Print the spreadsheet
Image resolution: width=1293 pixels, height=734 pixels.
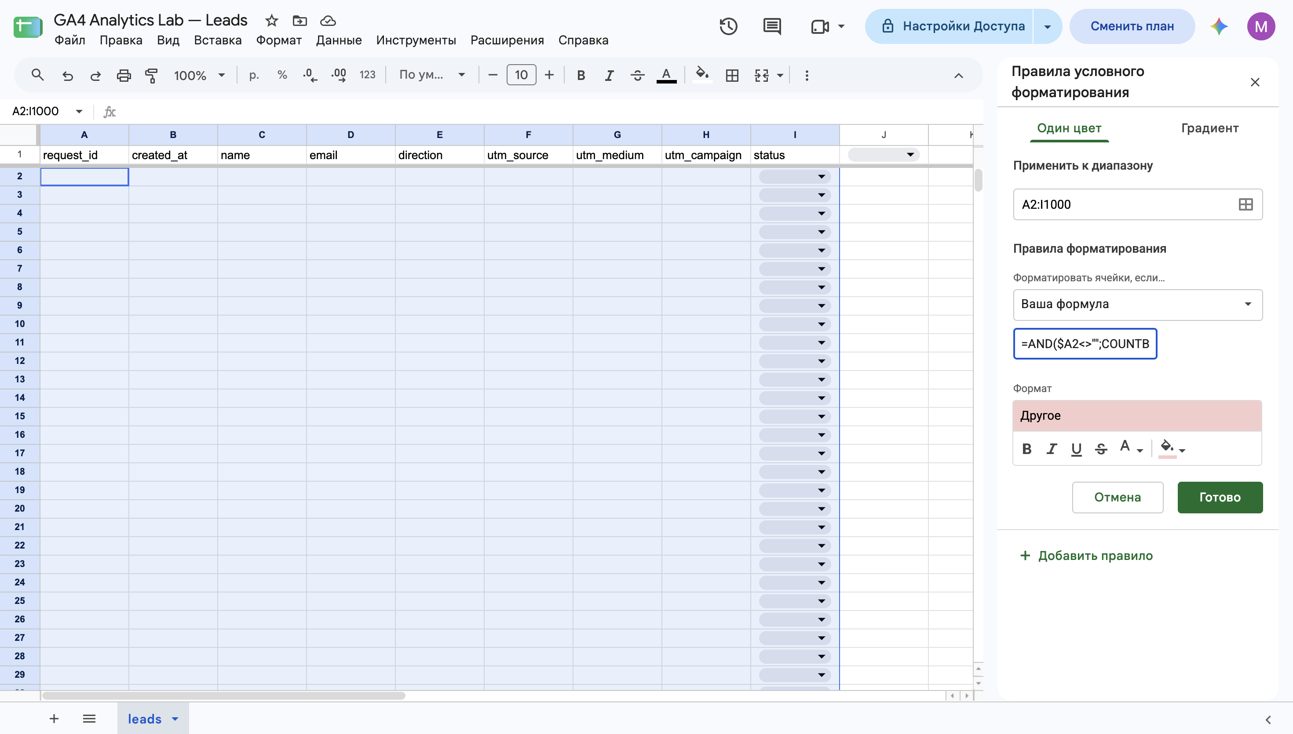coord(124,76)
